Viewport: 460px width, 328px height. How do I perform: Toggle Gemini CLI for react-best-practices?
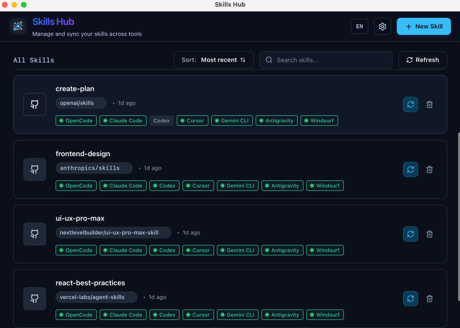237,315
